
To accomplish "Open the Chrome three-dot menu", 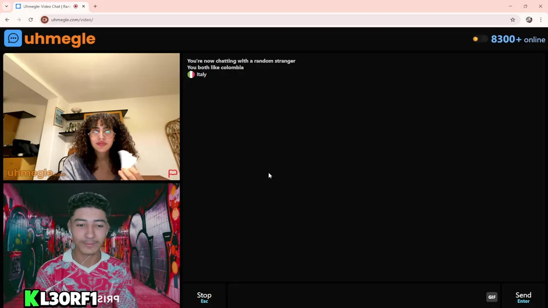I will [x=541, y=20].
